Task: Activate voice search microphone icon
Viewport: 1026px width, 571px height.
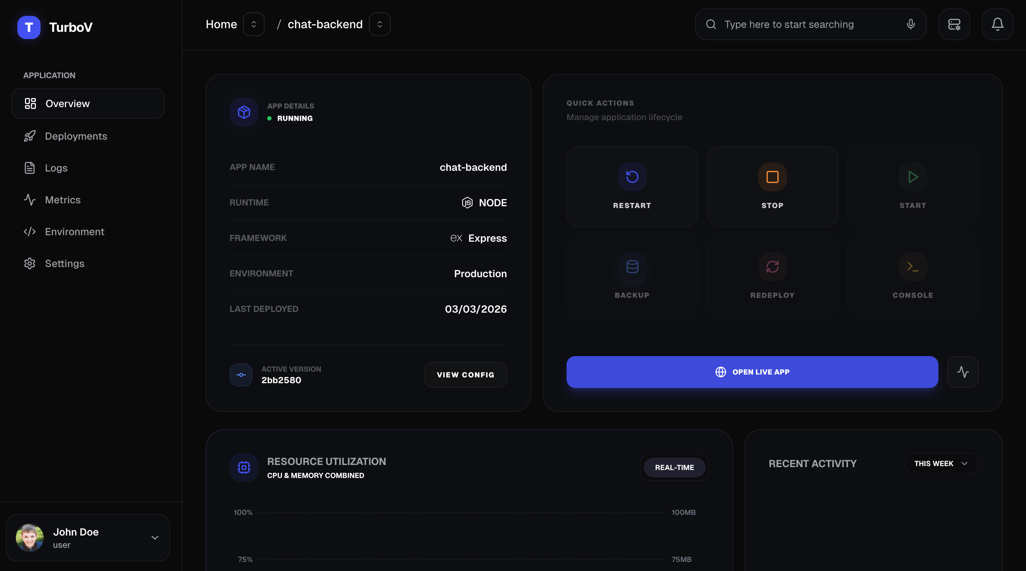Action: pos(911,24)
